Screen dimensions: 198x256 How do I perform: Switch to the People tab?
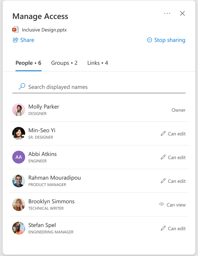coord(28,63)
